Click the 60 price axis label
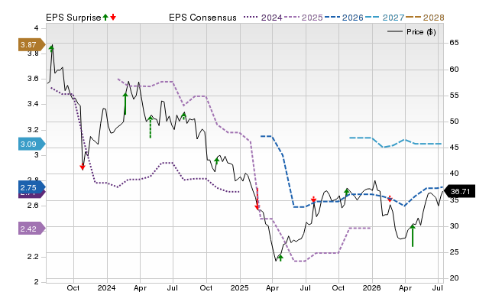Viewport: 489px width, 292px height. point(454,70)
